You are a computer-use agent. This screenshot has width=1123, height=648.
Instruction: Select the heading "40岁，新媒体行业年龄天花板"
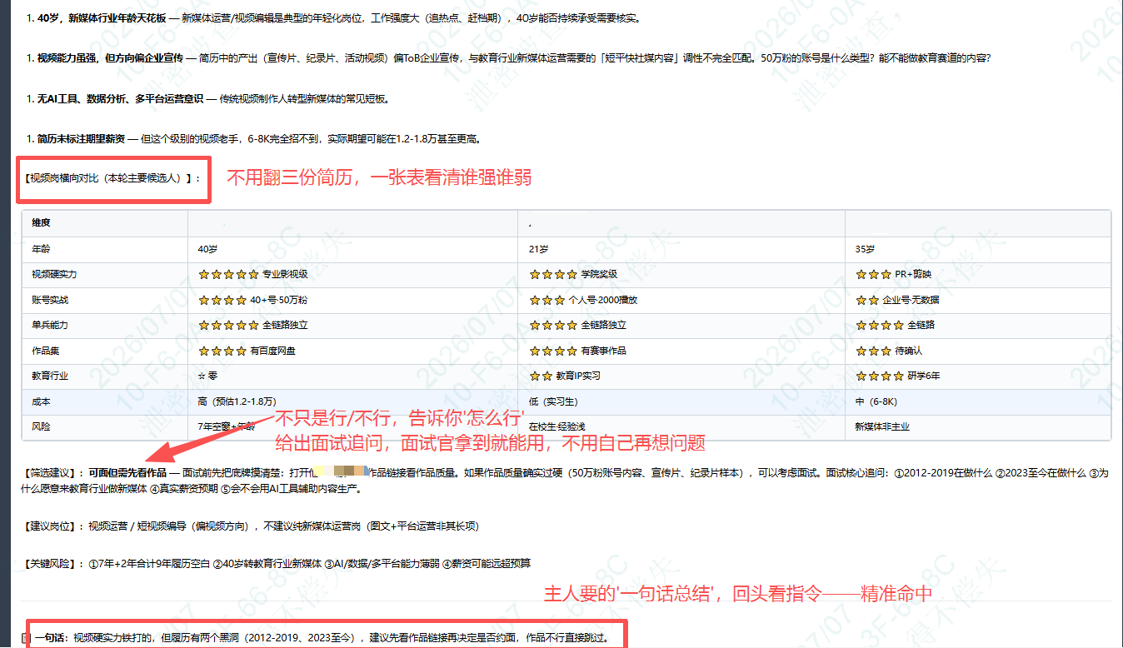tap(102, 18)
